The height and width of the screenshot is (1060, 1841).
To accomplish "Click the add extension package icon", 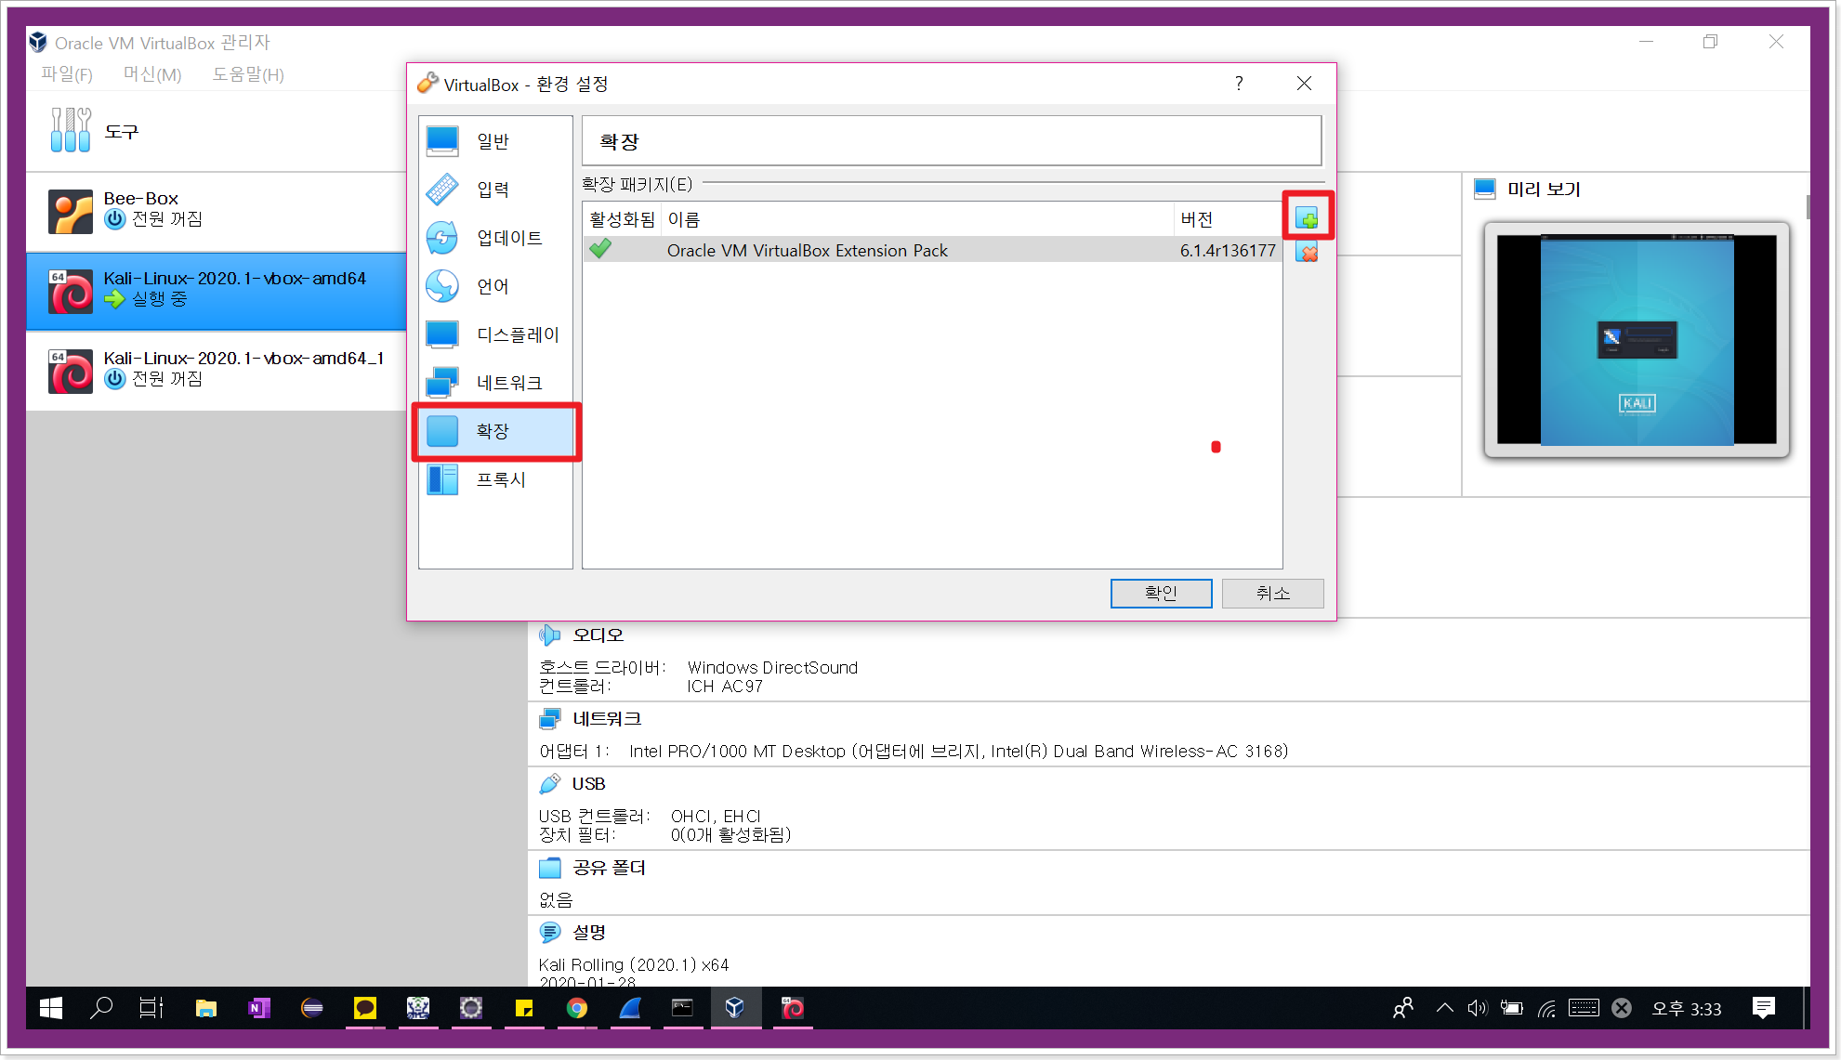I will click(1307, 218).
